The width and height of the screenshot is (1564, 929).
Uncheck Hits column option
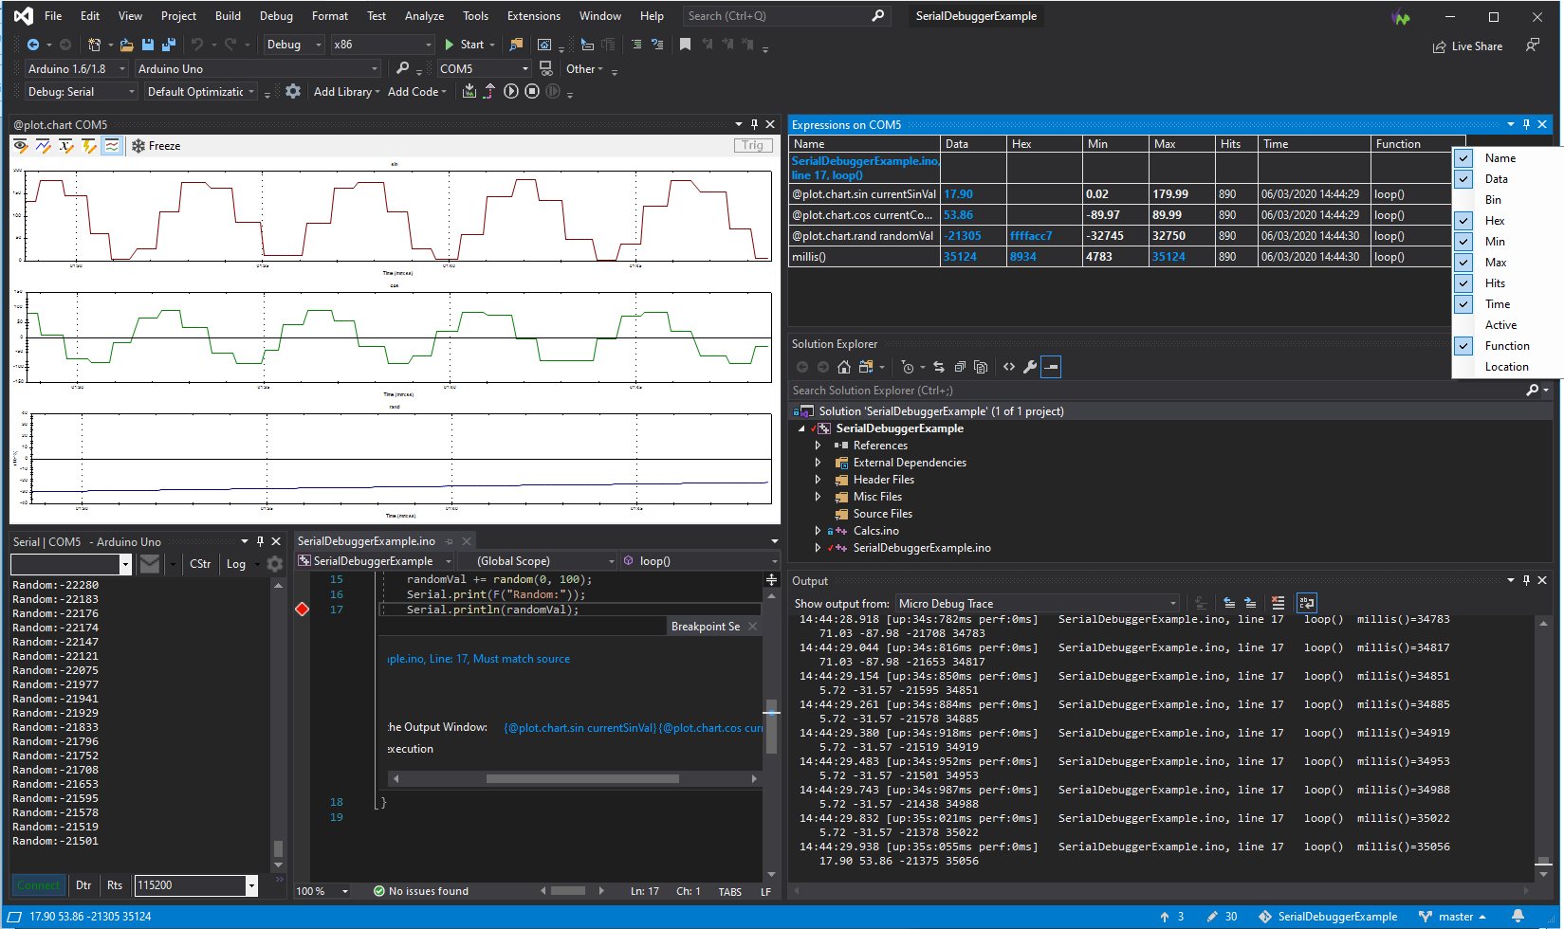[1464, 283]
